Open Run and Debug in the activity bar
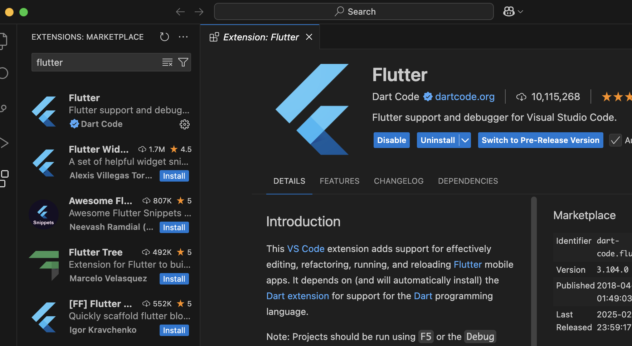The height and width of the screenshot is (346, 632). pyautogui.click(x=4, y=143)
